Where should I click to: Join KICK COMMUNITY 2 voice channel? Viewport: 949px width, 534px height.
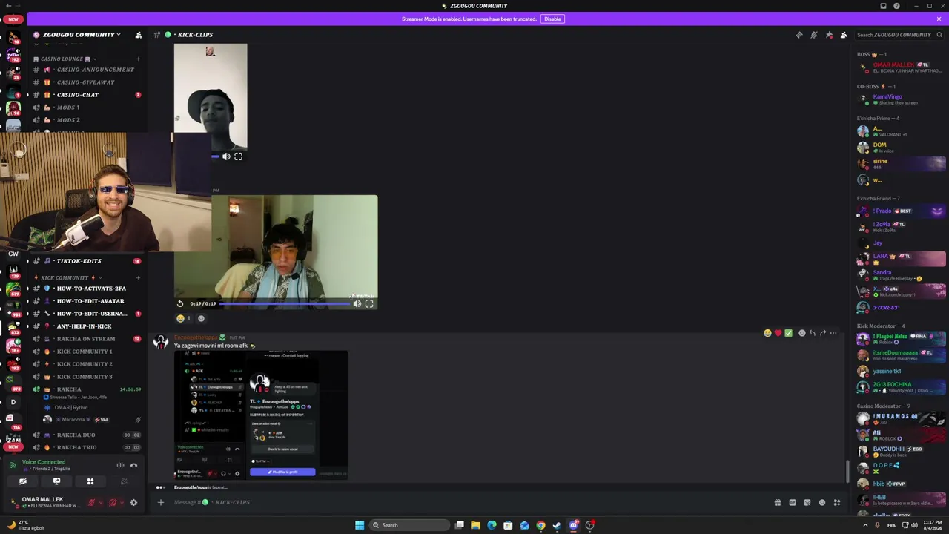(87, 364)
